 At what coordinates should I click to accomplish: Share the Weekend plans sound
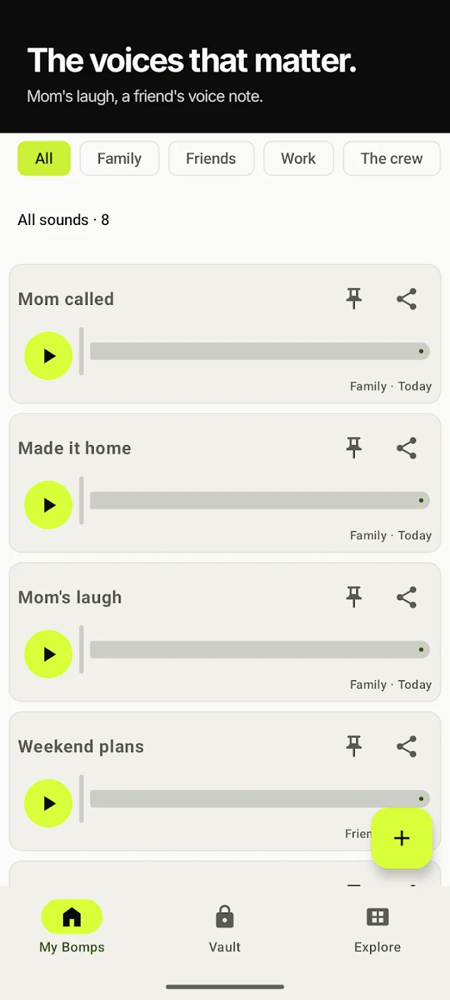pyautogui.click(x=406, y=747)
